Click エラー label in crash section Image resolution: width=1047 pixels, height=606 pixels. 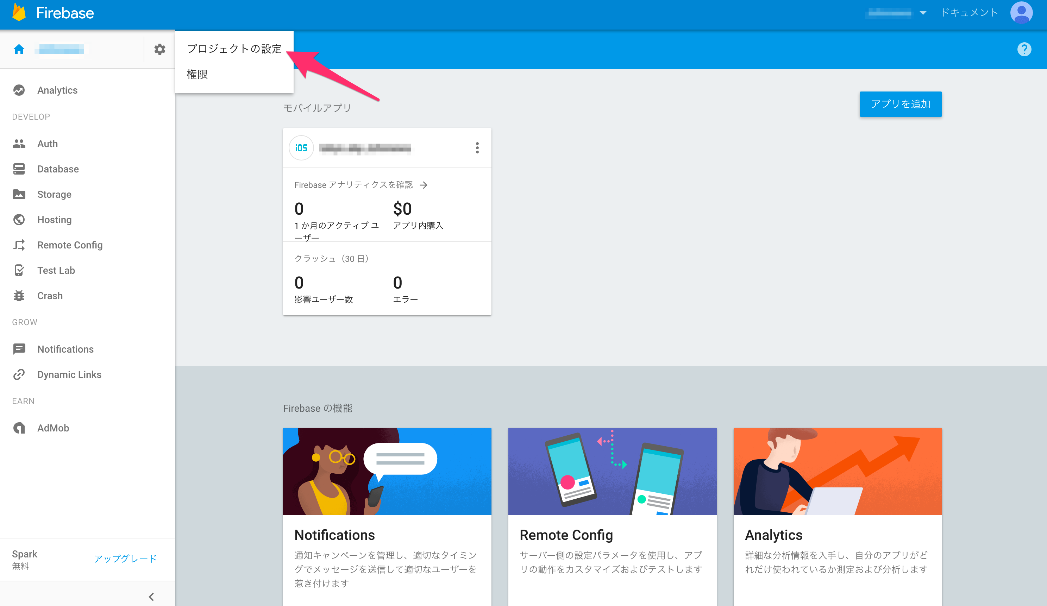pos(405,299)
